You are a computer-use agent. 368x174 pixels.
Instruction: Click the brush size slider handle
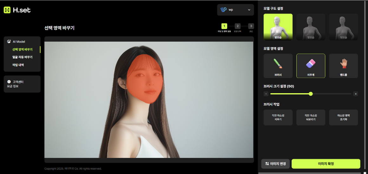311,94
